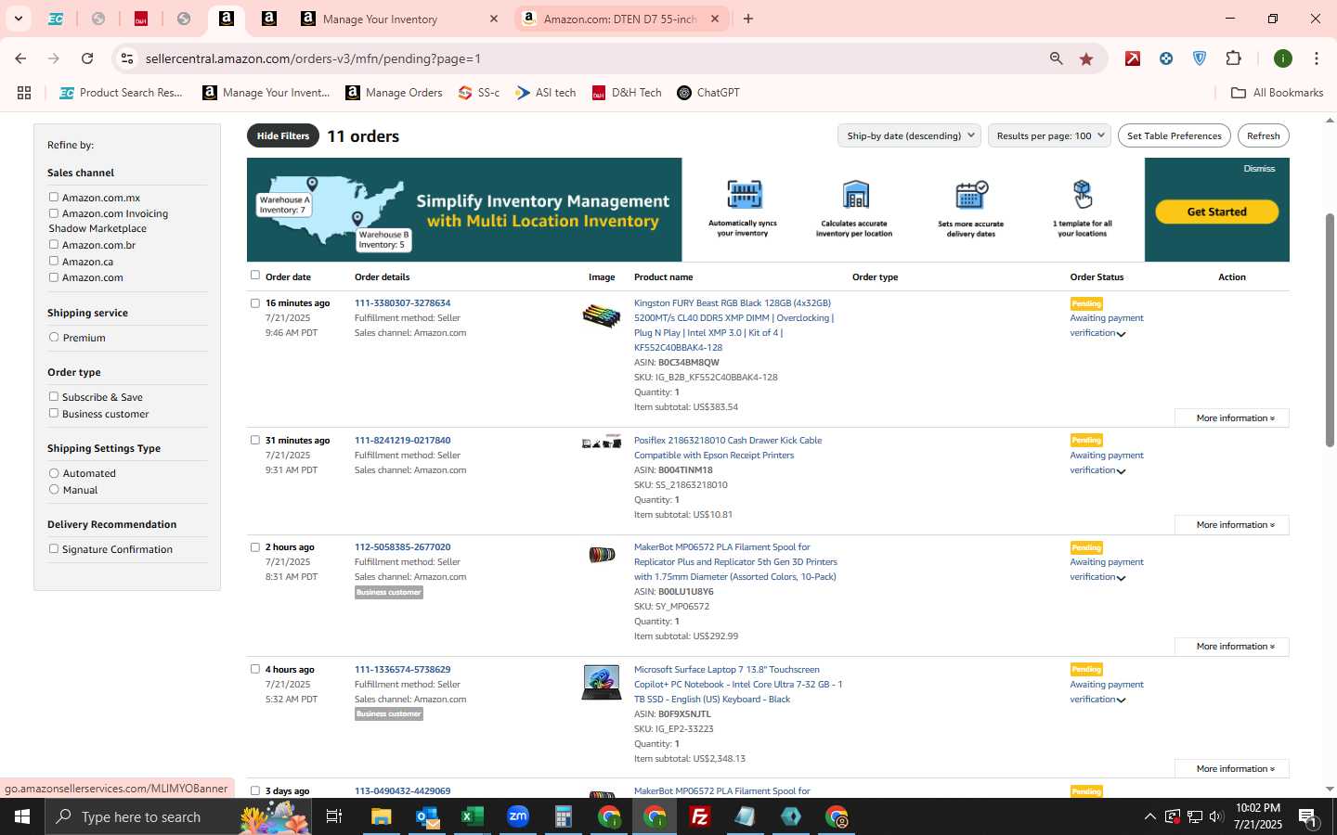1337x835 pixels.
Task: Open Windows Start menu
Action: (22, 816)
